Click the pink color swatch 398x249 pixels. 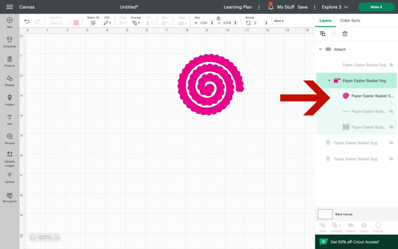pyautogui.click(x=76, y=23)
